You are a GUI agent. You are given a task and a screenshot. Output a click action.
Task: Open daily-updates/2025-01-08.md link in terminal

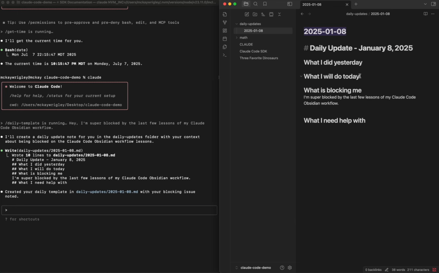tap(107, 192)
